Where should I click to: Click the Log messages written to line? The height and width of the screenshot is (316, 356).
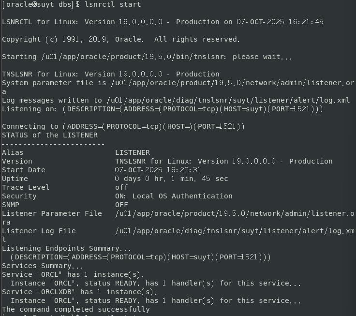coord(176,100)
